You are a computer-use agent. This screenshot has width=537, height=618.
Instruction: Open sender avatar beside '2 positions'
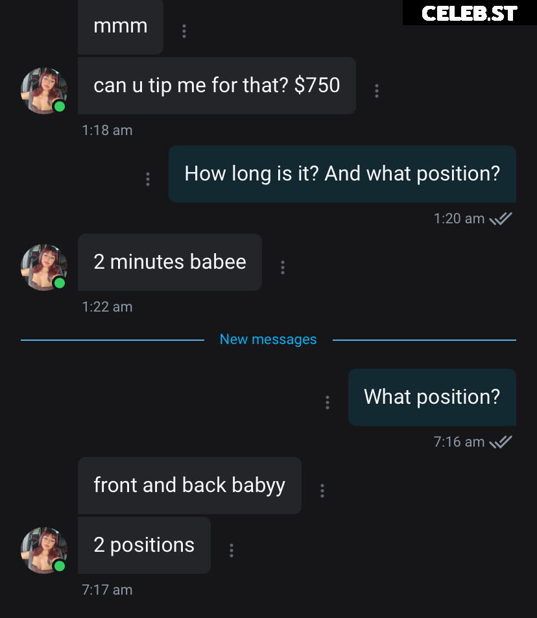click(x=44, y=550)
